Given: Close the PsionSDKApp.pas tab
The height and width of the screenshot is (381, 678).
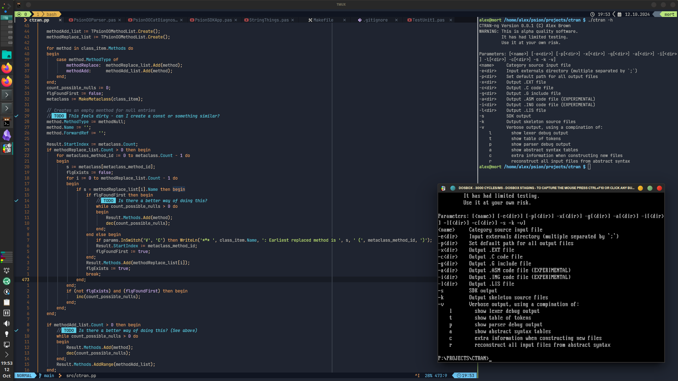Looking at the screenshot, I should 236,20.
